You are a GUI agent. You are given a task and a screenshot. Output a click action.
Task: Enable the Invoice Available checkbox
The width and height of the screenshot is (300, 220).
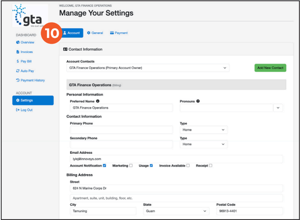click(188, 166)
